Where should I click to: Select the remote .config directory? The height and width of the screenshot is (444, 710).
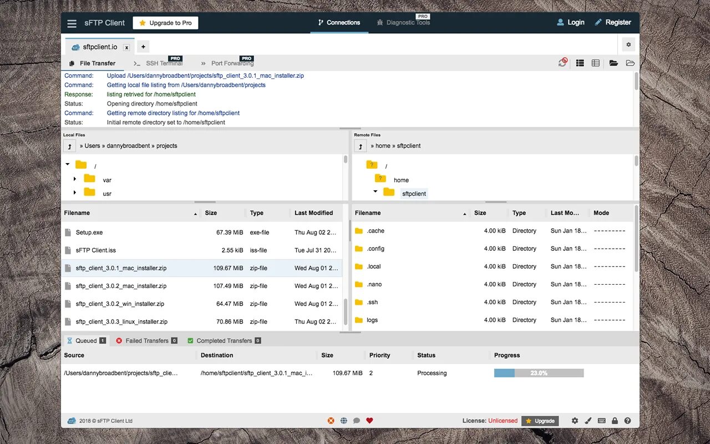pyautogui.click(x=493, y=249)
